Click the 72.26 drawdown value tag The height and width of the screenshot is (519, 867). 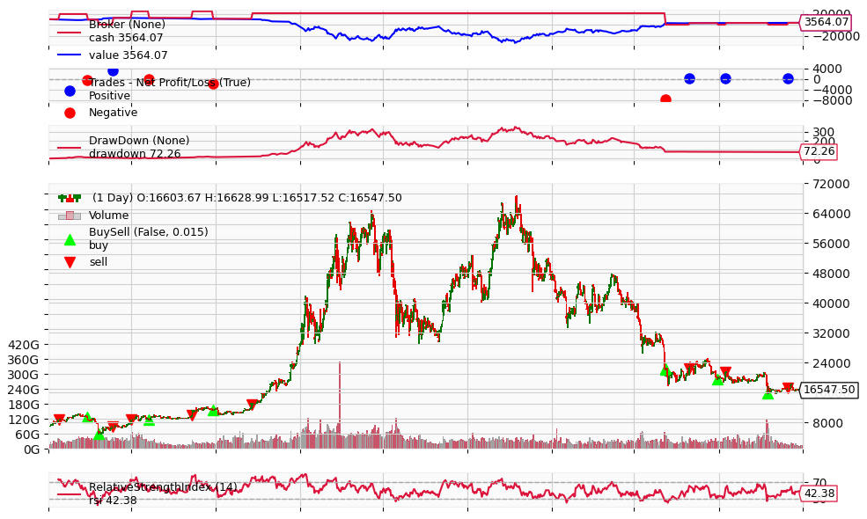click(819, 151)
